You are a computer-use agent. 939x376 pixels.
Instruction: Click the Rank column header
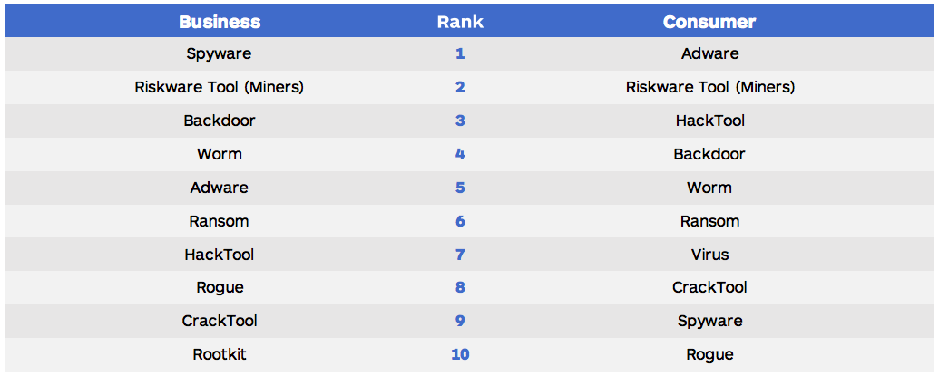(x=460, y=22)
